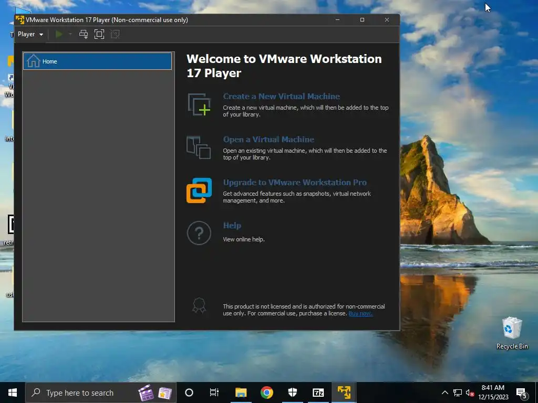Viewport: 538px width, 403px height.
Task: Click the Help question mark icon
Action: pos(199,233)
